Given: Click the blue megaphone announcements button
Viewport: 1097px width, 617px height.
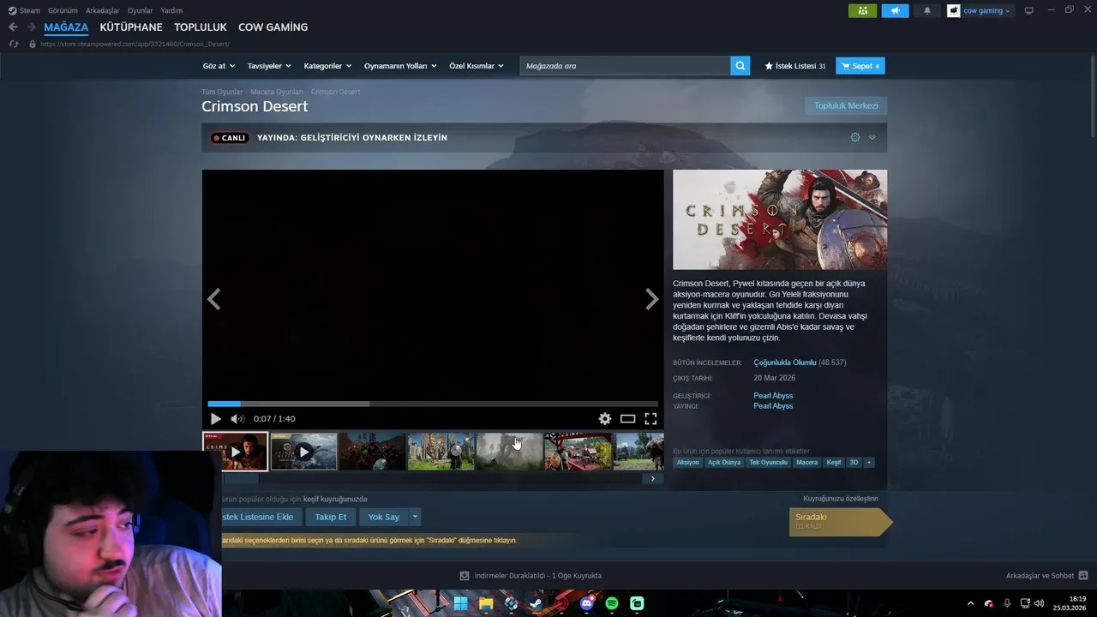Looking at the screenshot, I should click(x=894, y=11).
